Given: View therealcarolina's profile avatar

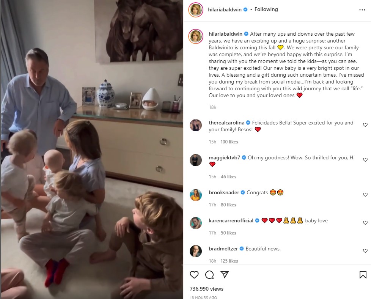Looking at the screenshot, I should click(x=196, y=125).
